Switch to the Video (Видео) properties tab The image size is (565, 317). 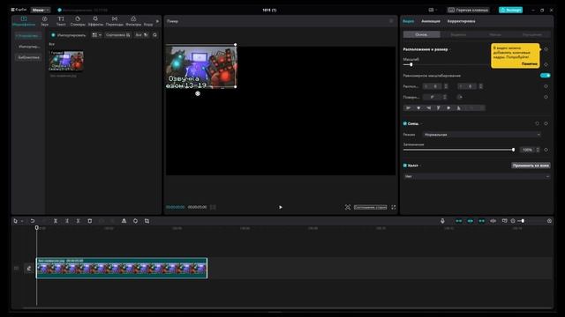pyautogui.click(x=408, y=21)
